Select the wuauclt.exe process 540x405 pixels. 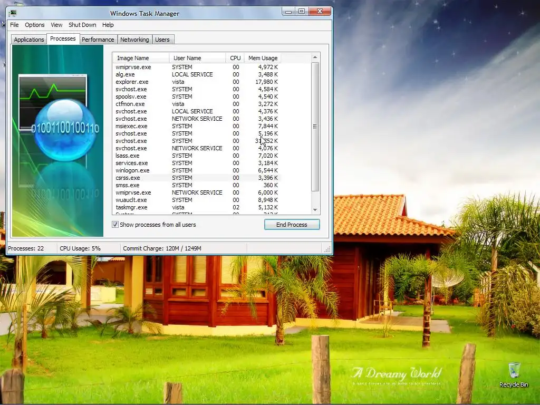click(197, 200)
